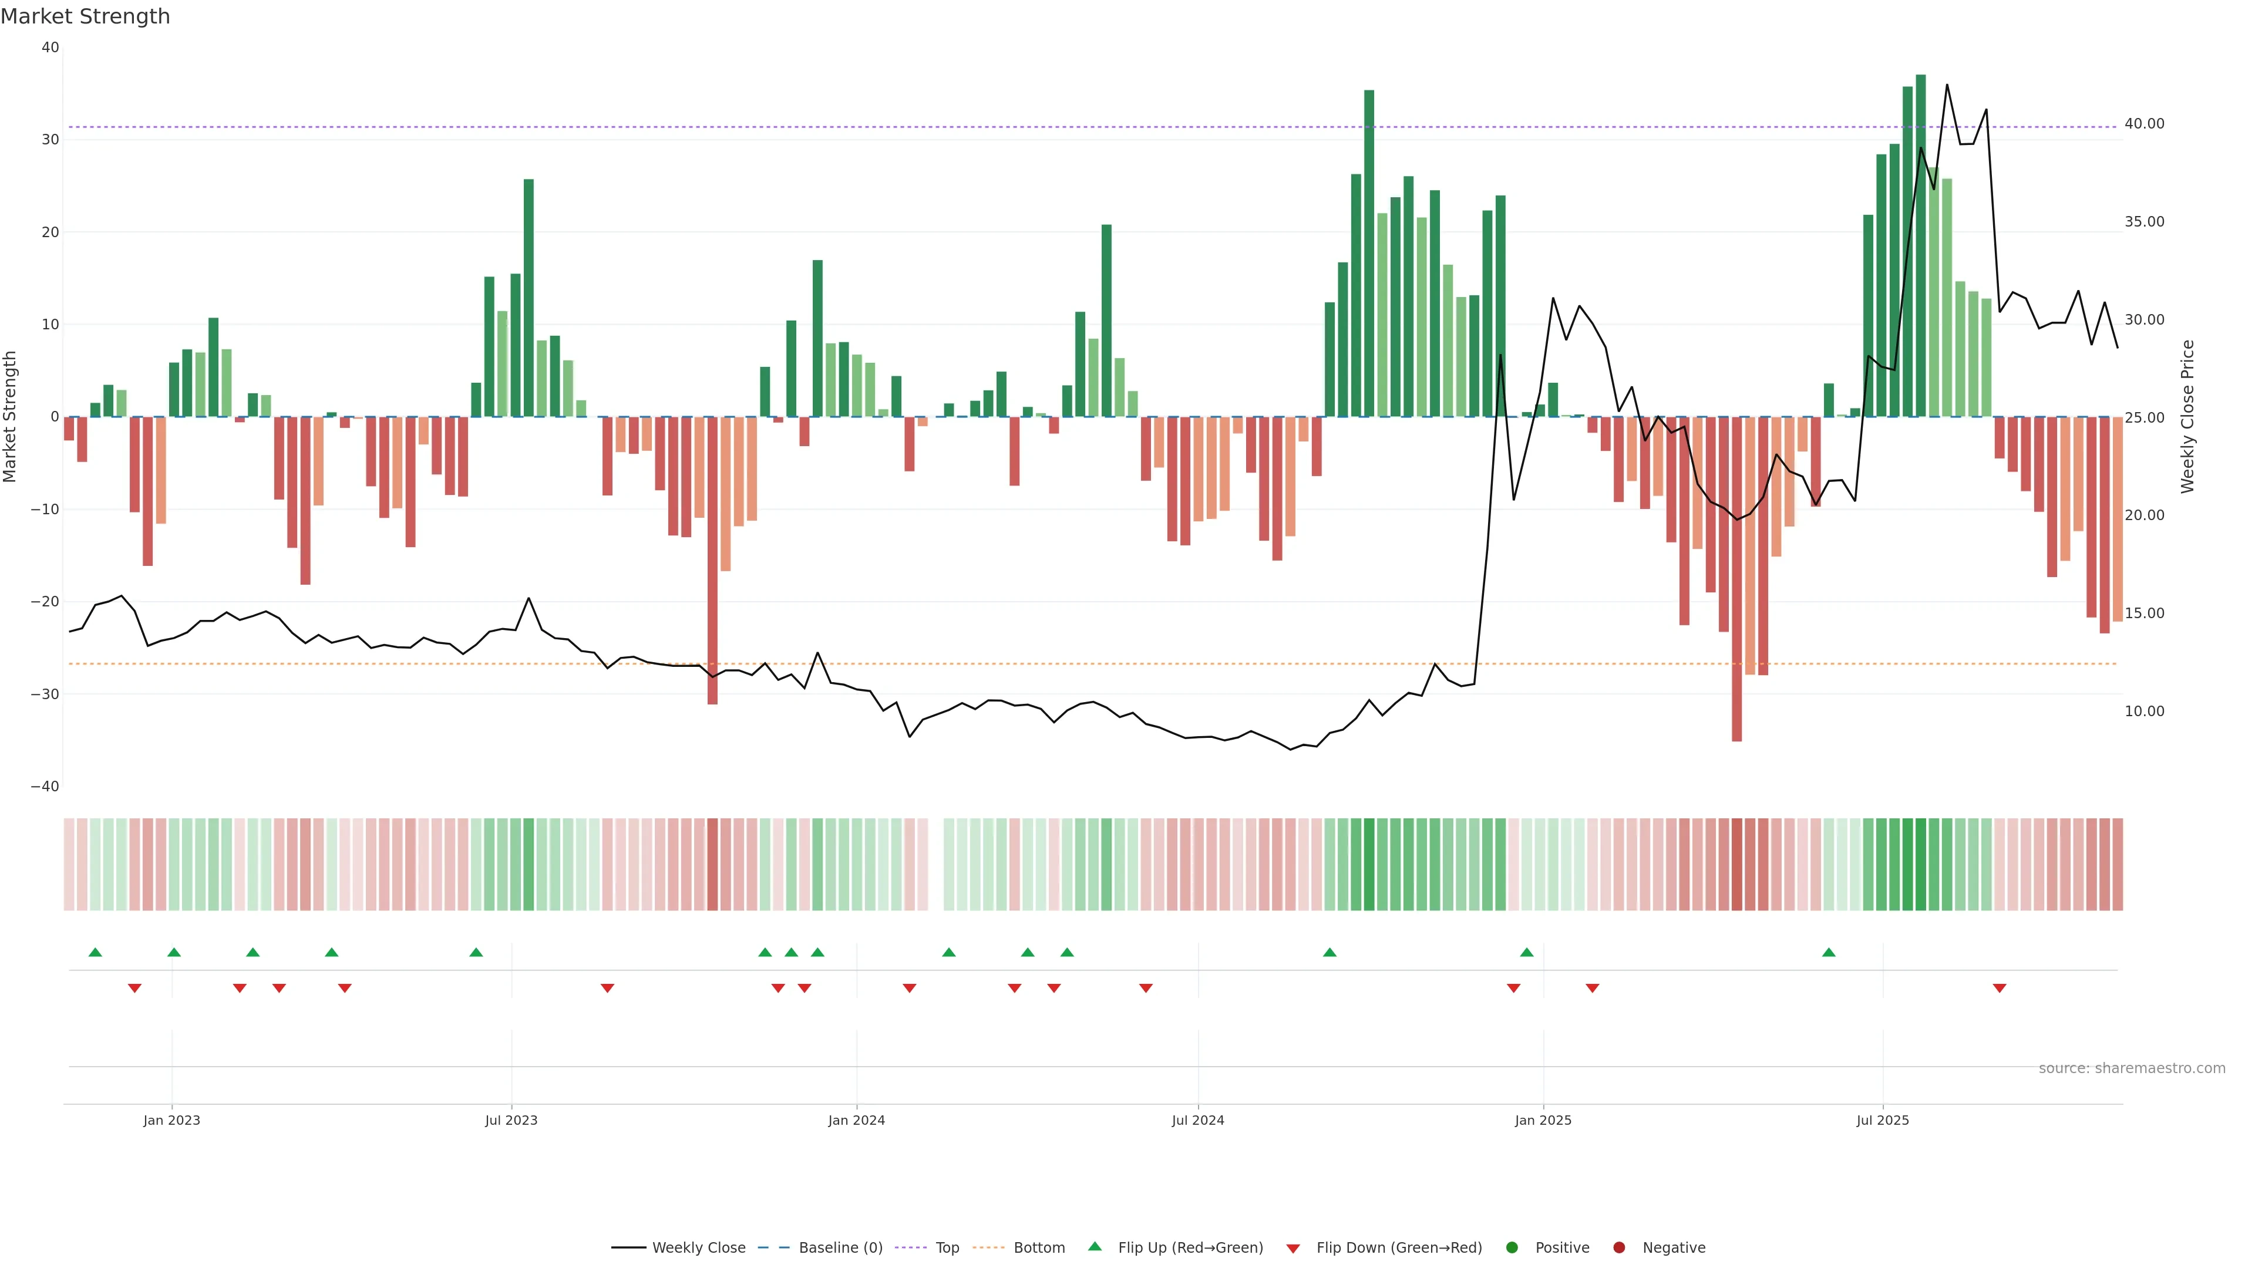Click the orange dotted Bottom legend line

(988, 1248)
